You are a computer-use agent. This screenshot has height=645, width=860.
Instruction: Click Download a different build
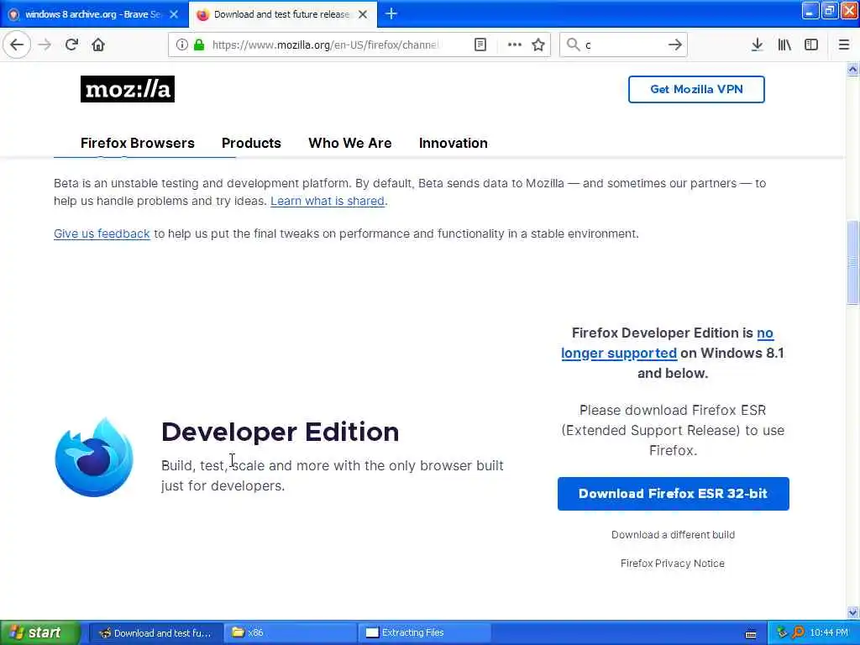tap(673, 535)
